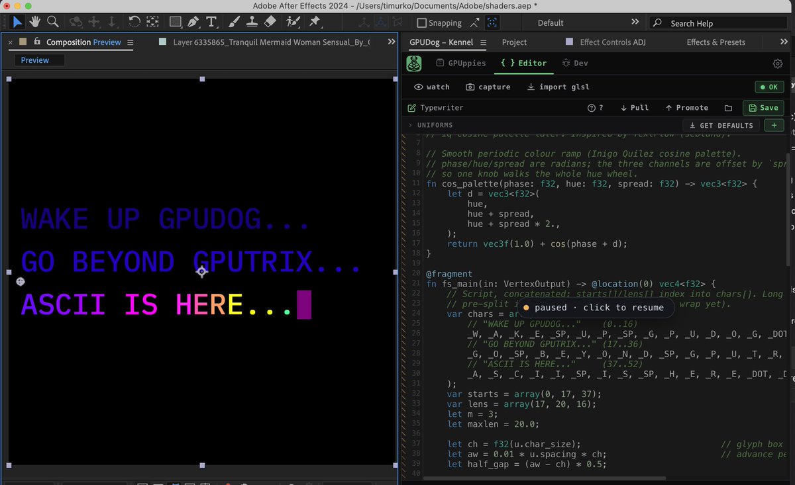Click the Promote button
Viewport: 795px width, 485px height.
(x=686, y=108)
